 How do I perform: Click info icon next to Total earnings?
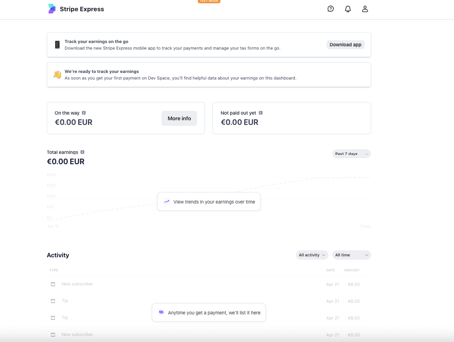(x=82, y=152)
